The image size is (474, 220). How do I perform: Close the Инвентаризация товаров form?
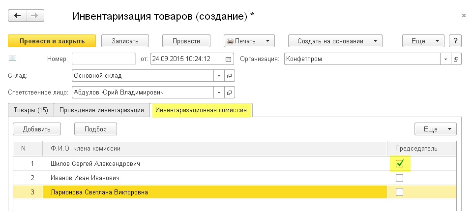tap(464, 16)
